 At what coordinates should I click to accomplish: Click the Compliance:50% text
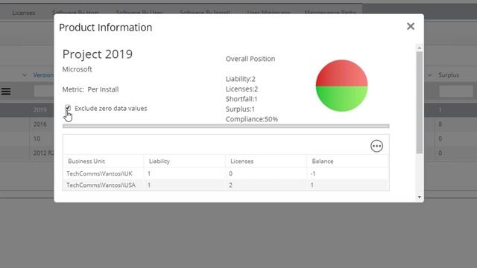[x=252, y=119]
